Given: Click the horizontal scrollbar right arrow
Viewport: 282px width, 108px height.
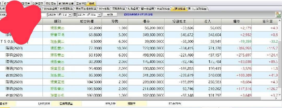Looking at the screenshot, I should pyautogui.click(x=276, y=98).
